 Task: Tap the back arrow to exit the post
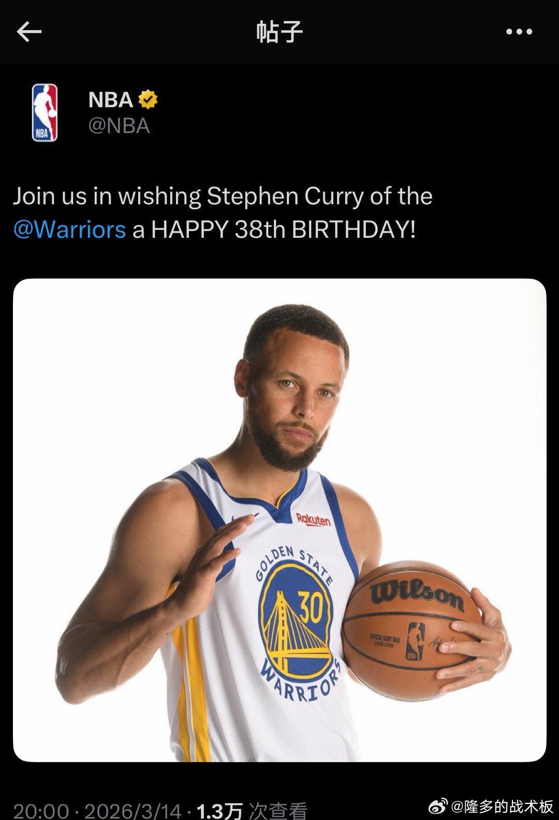pyautogui.click(x=29, y=31)
